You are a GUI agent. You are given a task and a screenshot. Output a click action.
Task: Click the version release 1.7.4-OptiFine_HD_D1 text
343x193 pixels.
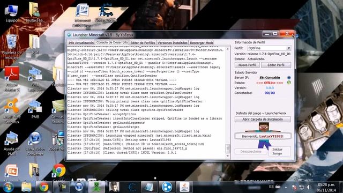[269, 54]
